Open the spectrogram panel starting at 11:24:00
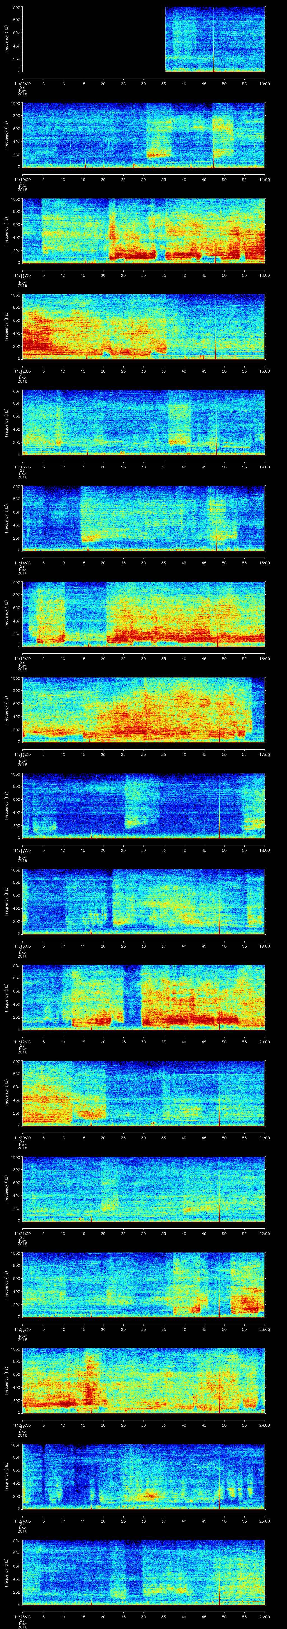 click(x=144, y=1477)
